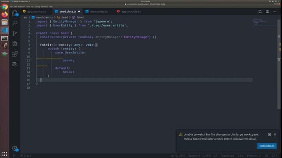
Task: Click the Prettier status bar entry
Action: pyautogui.click(x=254, y=156)
